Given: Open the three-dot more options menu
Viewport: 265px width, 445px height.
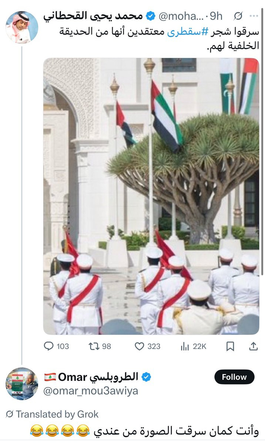Looking at the screenshot, I should click(x=254, y=16).
